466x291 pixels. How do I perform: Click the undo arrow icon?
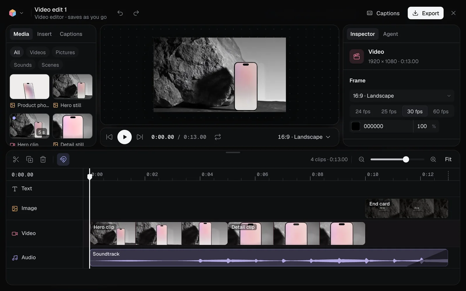(120, 13)
